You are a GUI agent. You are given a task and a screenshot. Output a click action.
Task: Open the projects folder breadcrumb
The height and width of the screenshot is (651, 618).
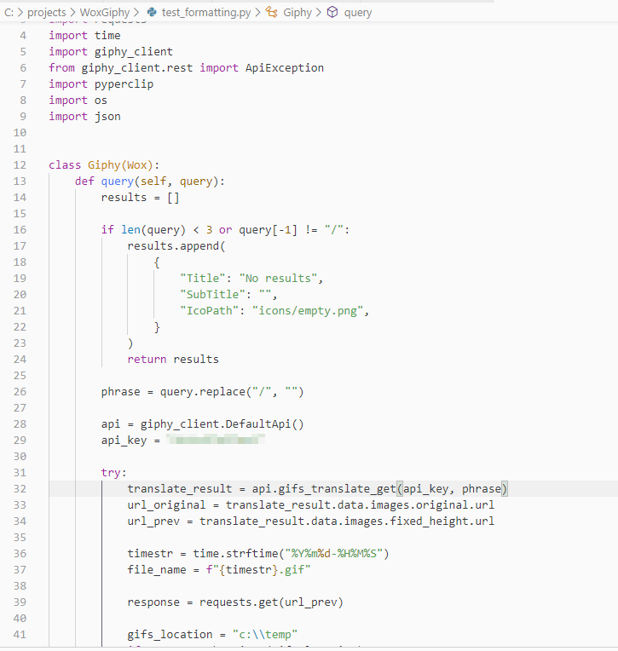[47, 13]
